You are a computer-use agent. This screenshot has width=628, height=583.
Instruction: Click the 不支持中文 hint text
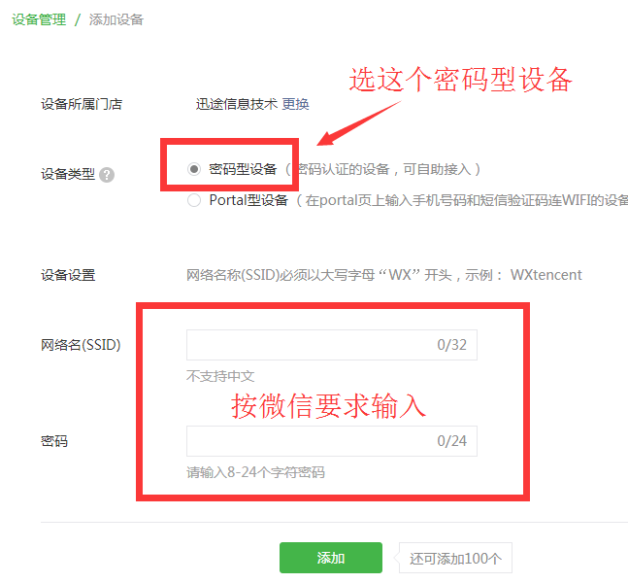coord(220,376)
